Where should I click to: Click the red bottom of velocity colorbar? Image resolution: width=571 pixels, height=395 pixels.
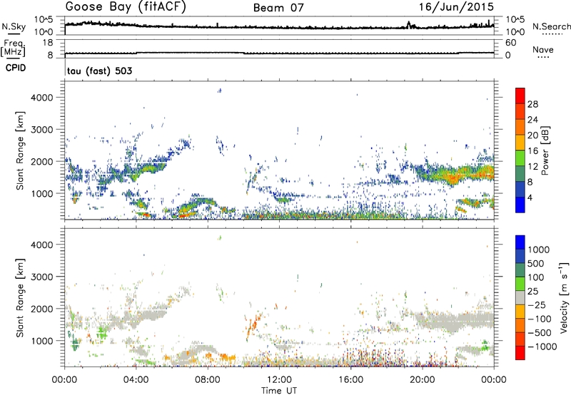[520, 353]
